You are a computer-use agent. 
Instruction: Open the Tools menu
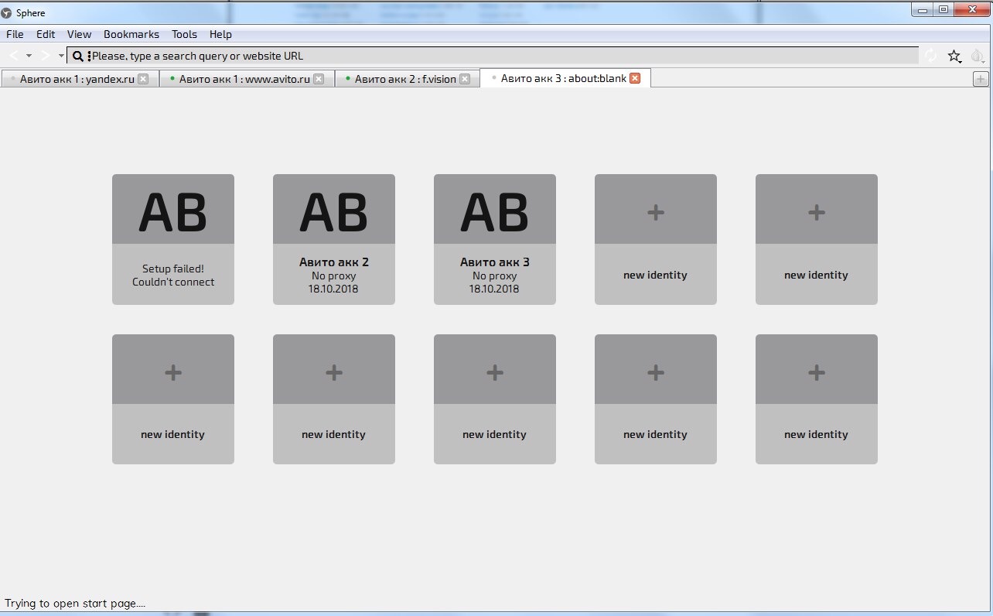184,34
